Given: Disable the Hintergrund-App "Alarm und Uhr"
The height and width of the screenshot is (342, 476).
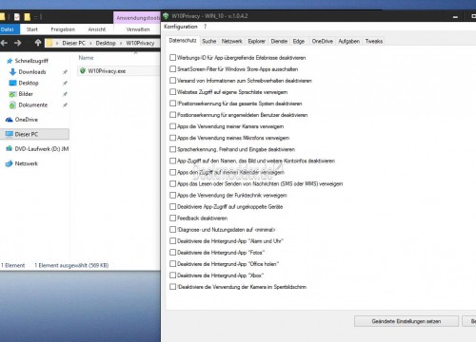Looking at the screenshot, I should click(172, 241).
